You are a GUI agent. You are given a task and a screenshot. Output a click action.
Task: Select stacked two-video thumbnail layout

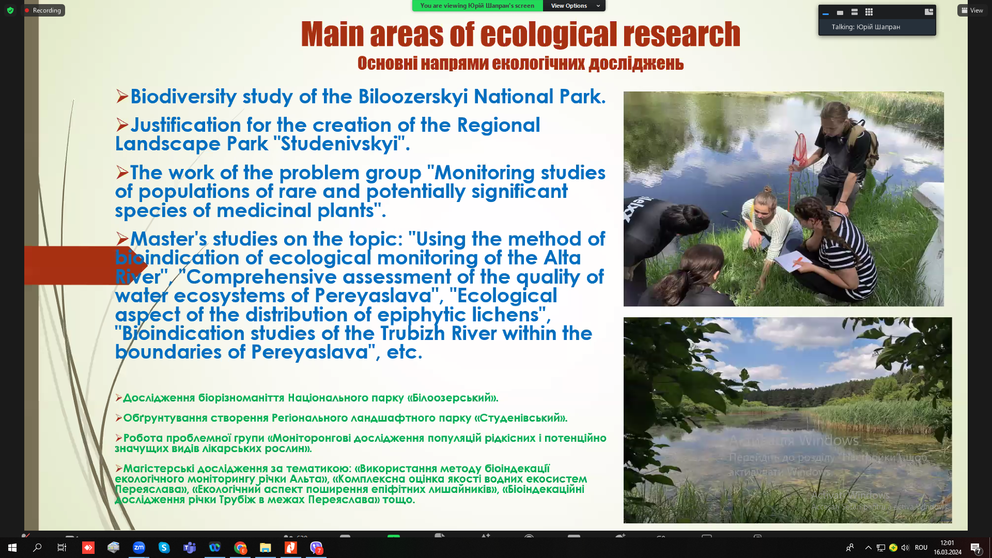pos(855,12)
